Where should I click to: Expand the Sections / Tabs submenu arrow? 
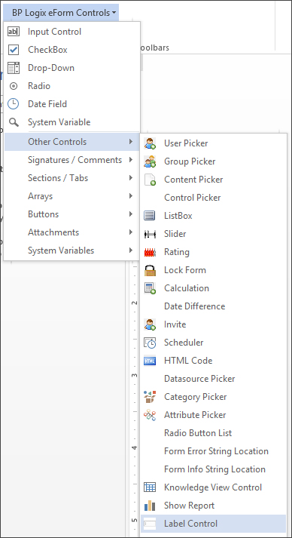(x=131, y=178)
